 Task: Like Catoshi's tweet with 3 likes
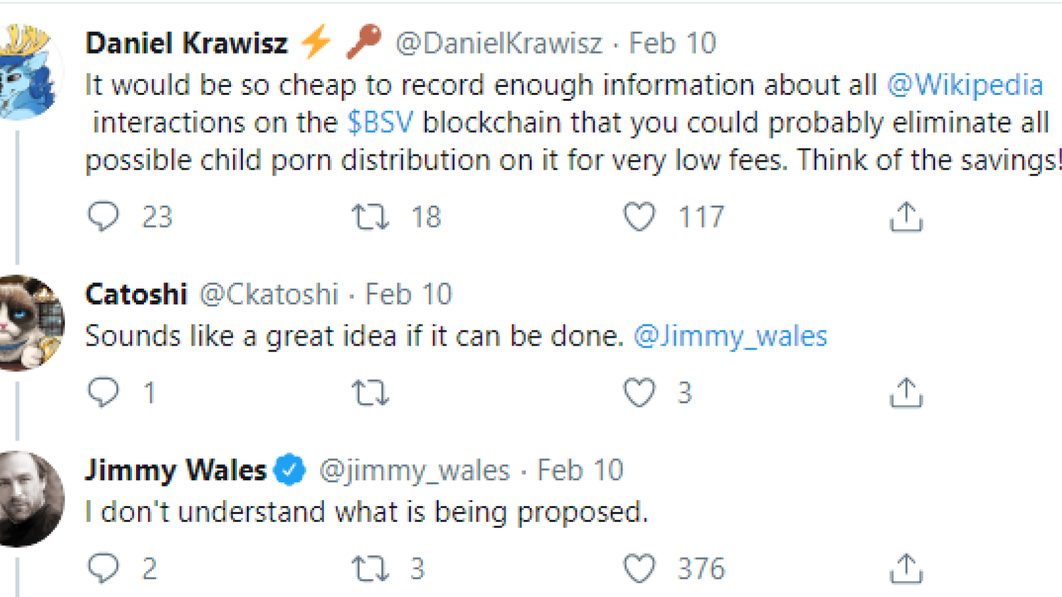[x=639, y=393]
